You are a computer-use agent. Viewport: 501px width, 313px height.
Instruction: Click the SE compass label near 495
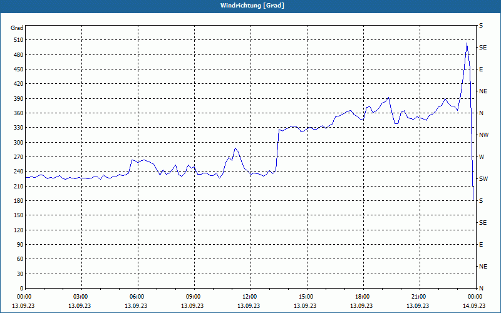pos(483,48)
